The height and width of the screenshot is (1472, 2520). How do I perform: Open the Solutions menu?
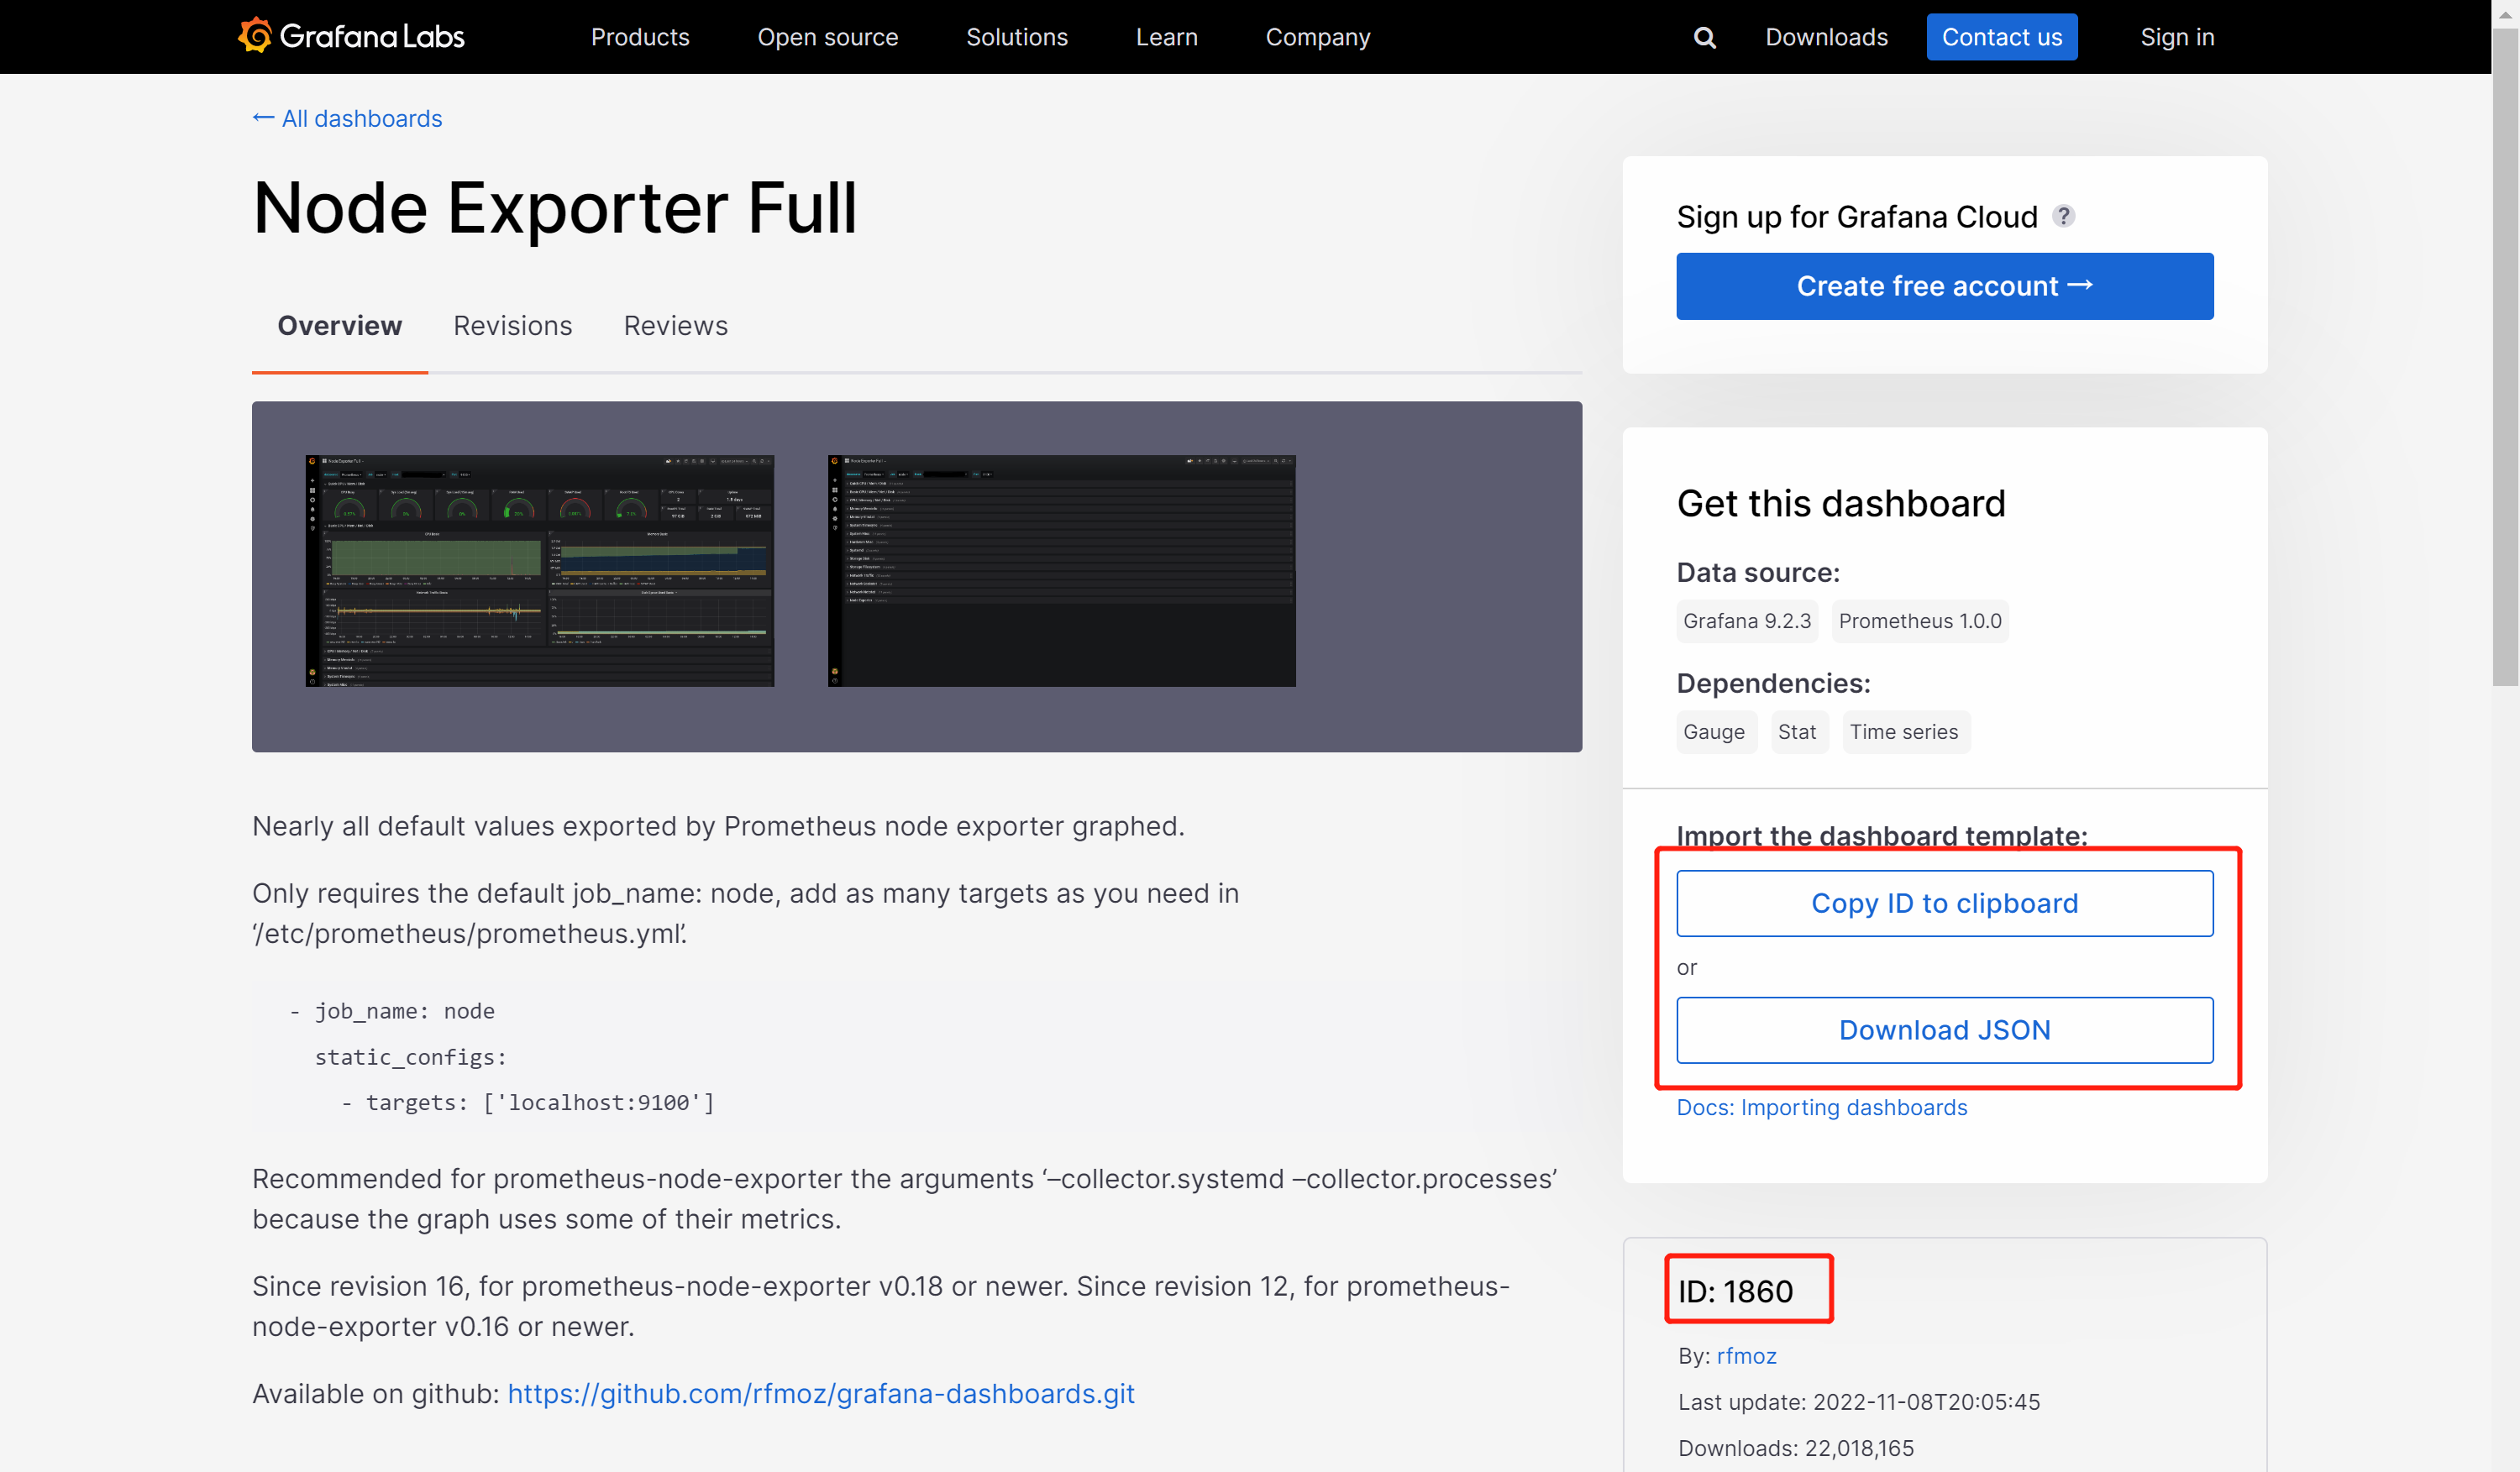[1016, 37]
